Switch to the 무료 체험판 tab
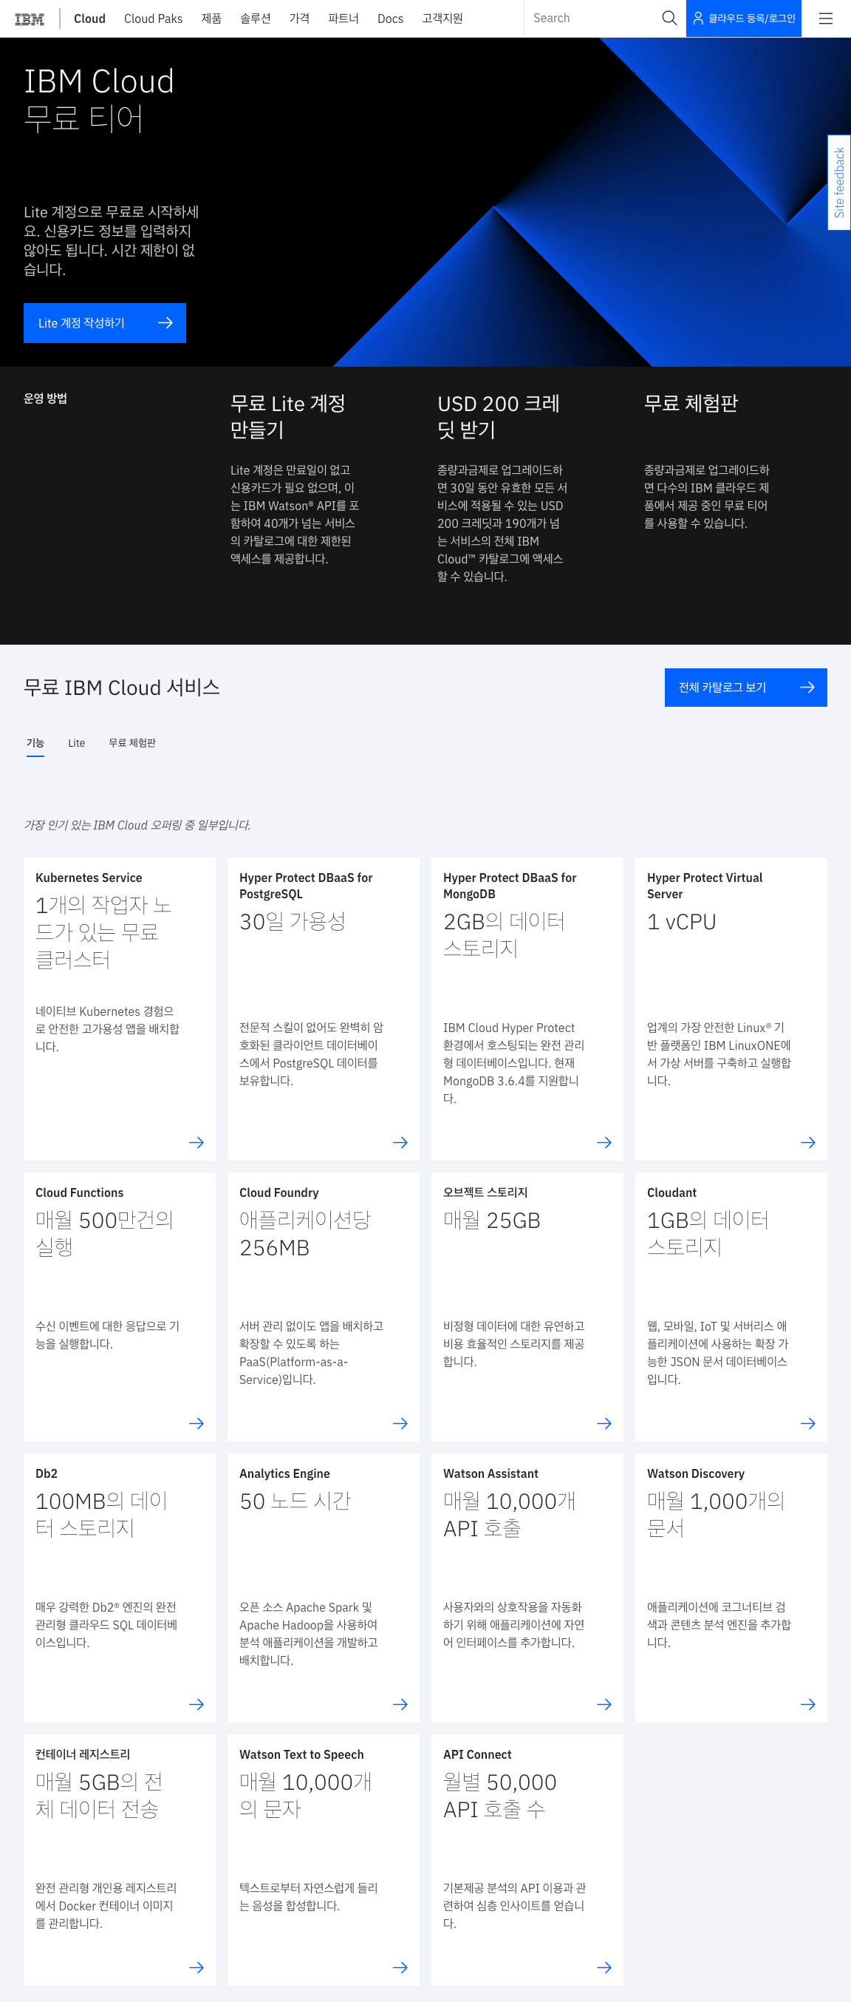The height and width of the screenshot is (2002, 851). [132, 743]
